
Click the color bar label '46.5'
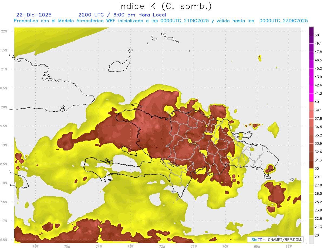point(318,60)
